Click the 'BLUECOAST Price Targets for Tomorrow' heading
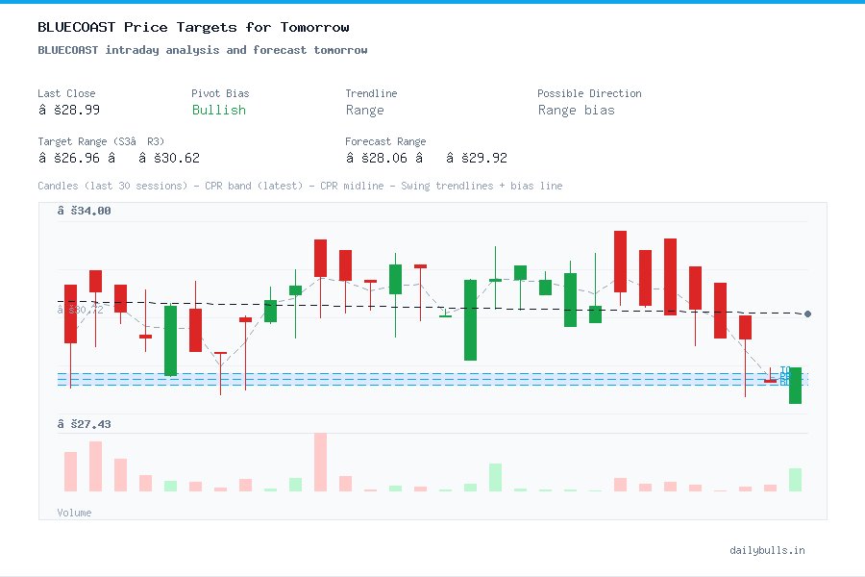865x577 pixels. 193,27
